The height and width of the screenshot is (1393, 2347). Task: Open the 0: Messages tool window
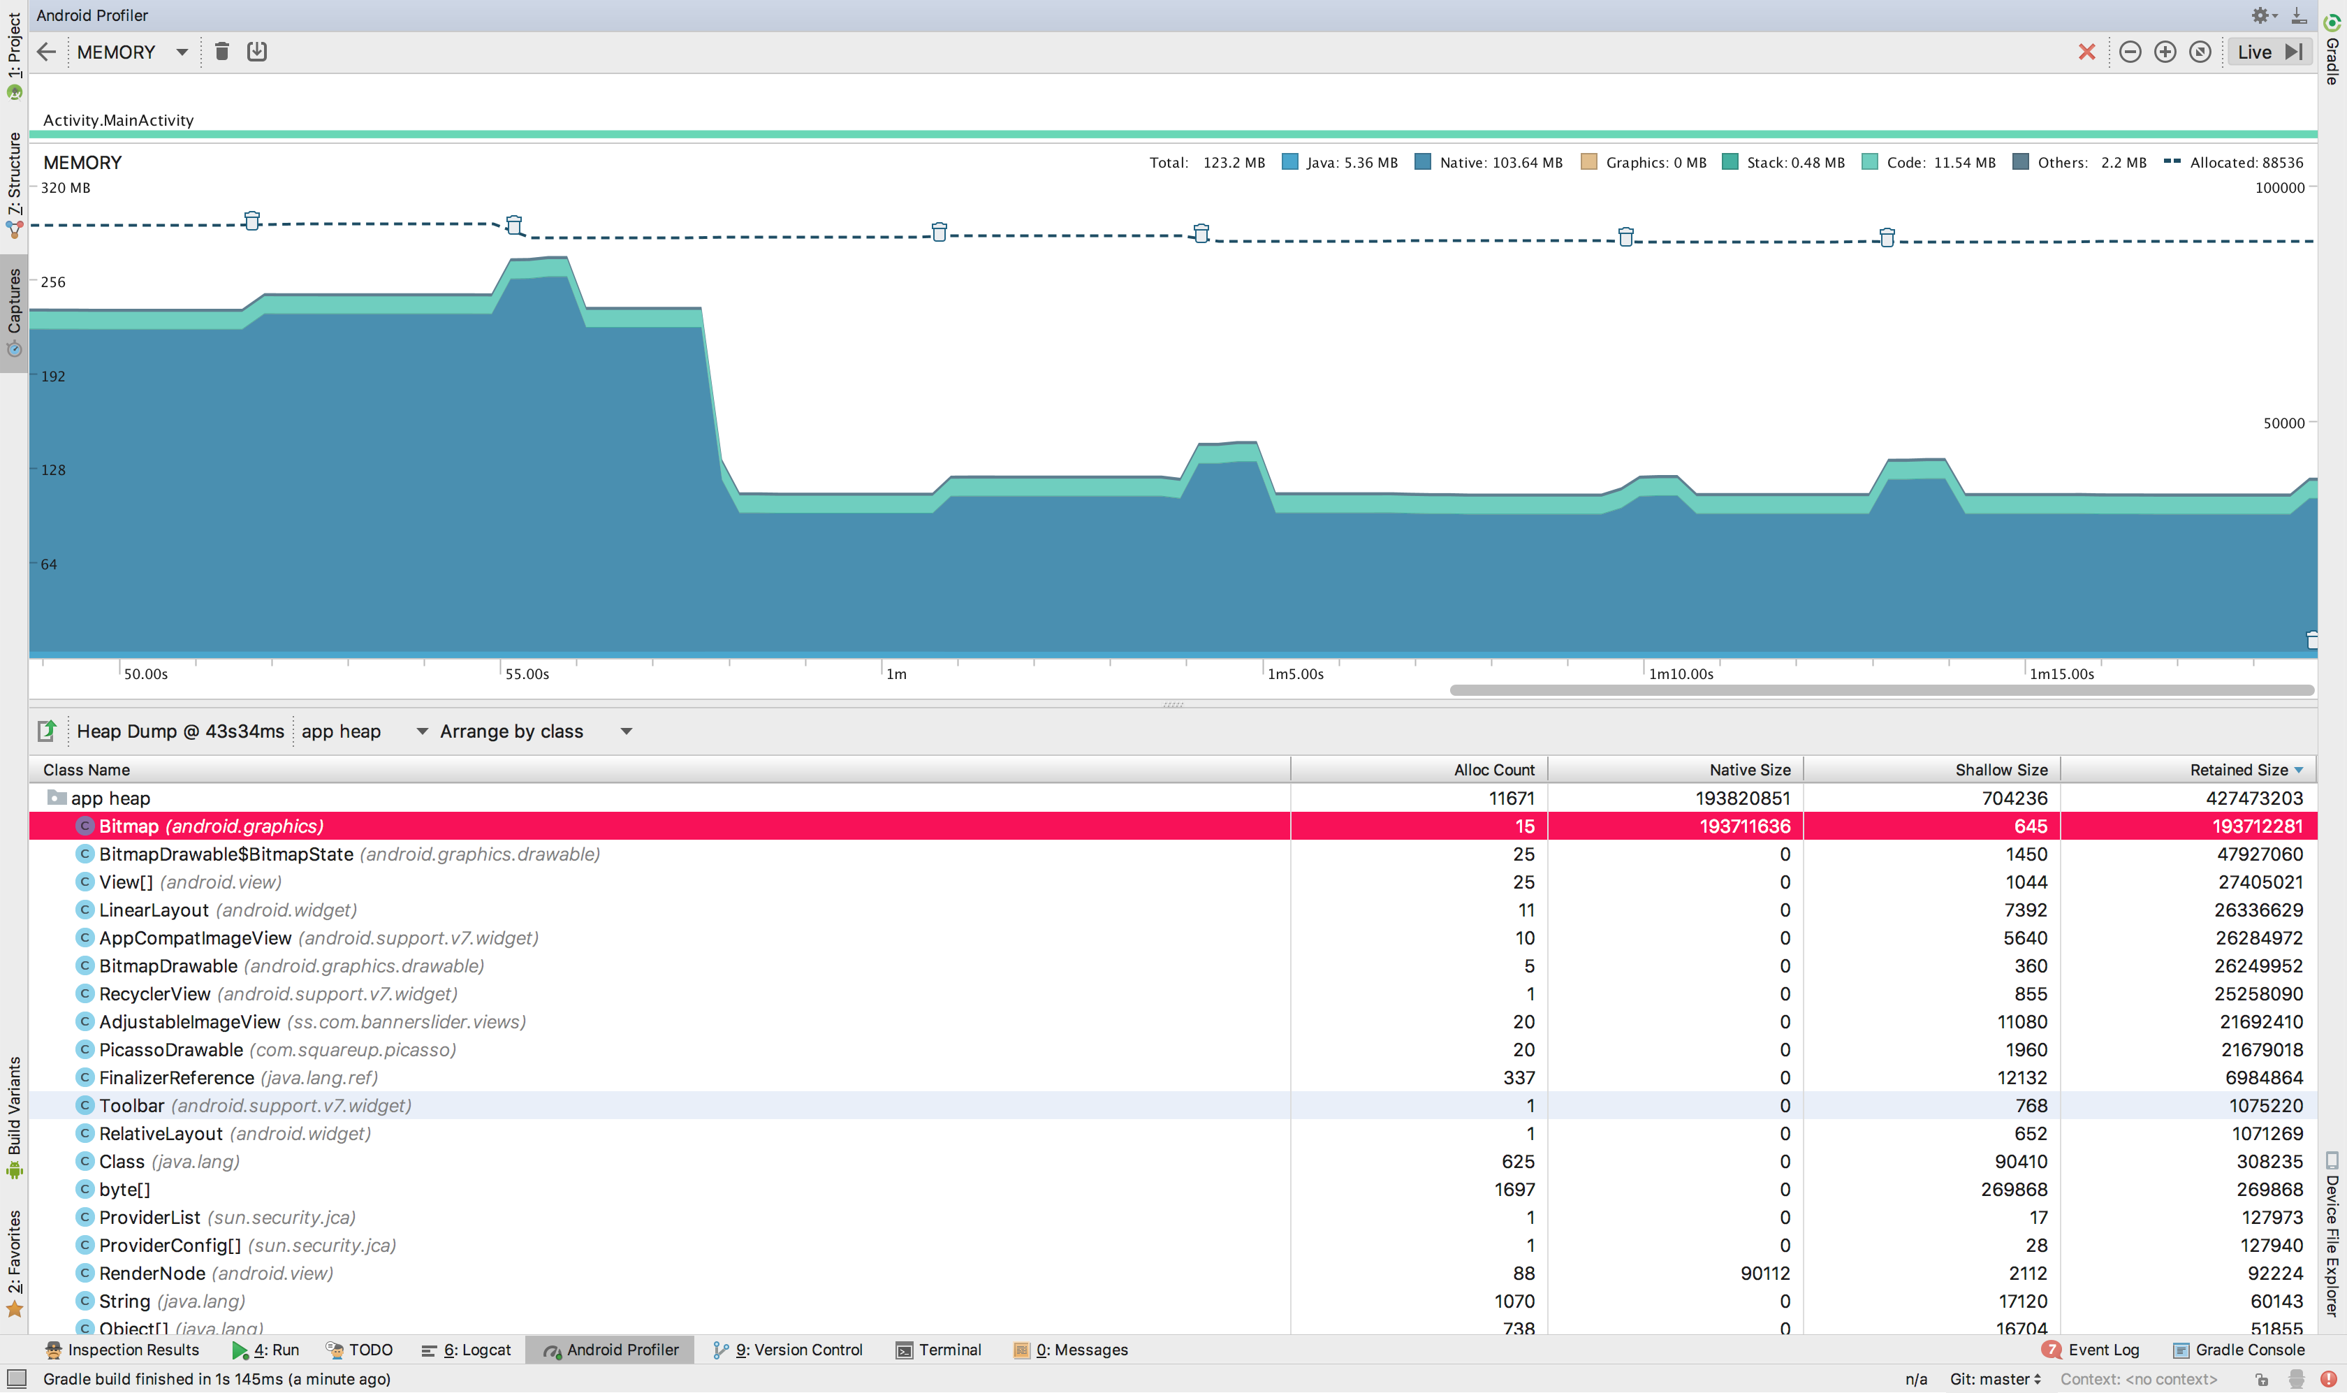(1071, 1350)
